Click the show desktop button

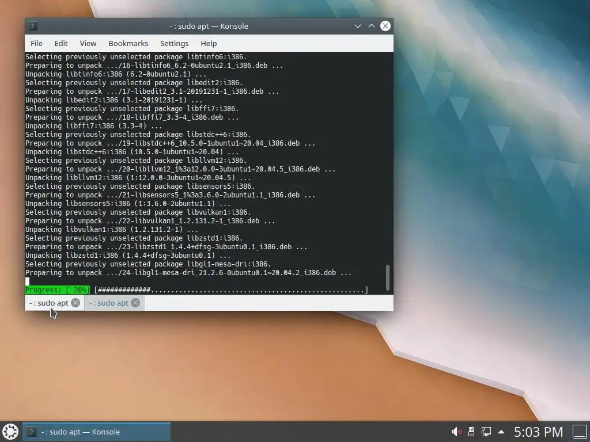580,432
